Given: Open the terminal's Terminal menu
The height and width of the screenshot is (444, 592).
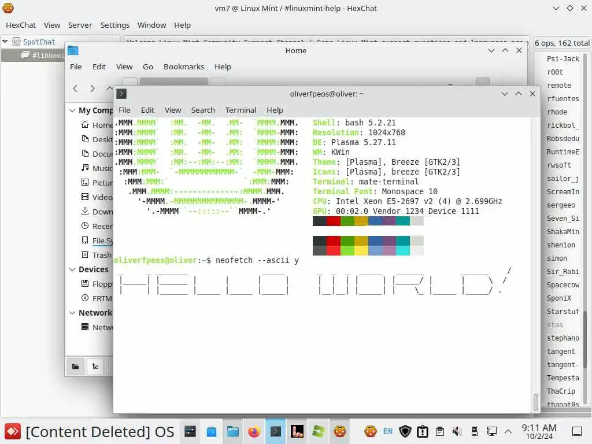Looking at the screenshot, I should click(240, 110).
